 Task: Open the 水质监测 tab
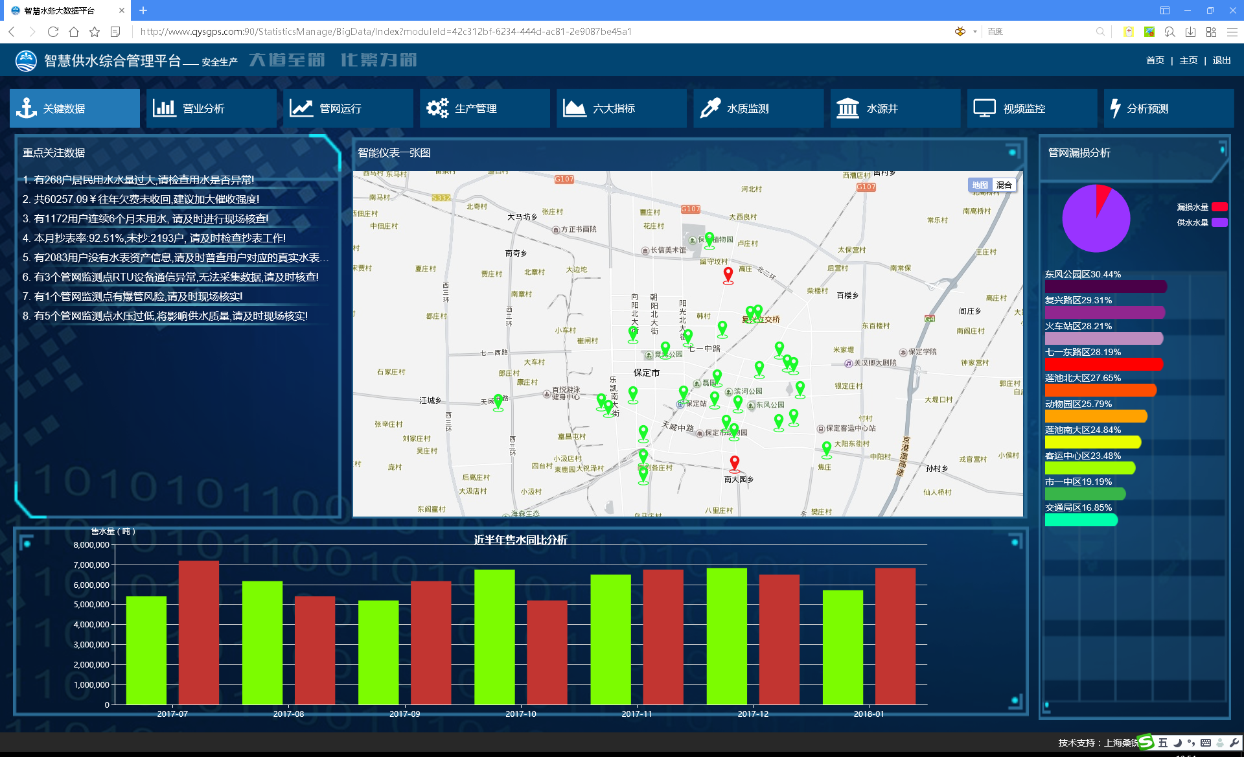point(758,108)
